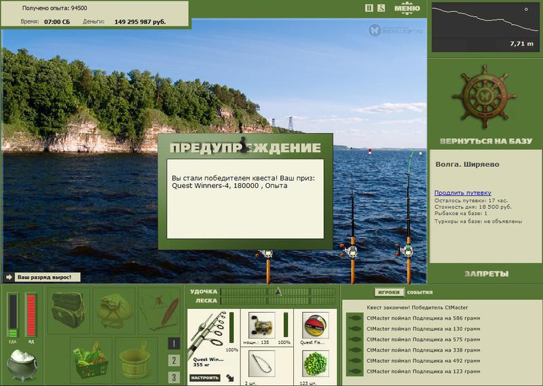Click the Quest fishing line spool icon
The image size is (543, 386).
315,326
